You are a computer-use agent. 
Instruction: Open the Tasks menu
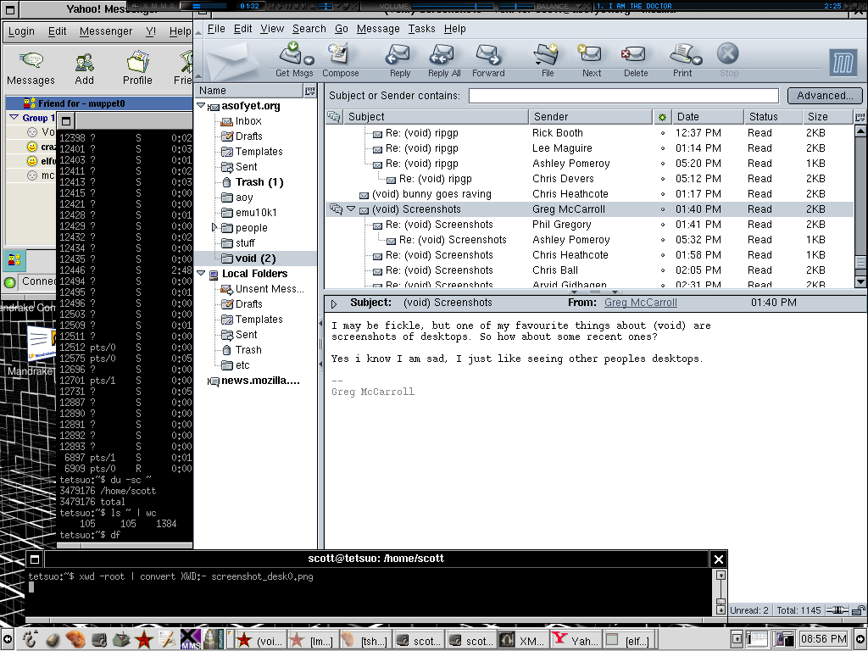coord(422,29)
